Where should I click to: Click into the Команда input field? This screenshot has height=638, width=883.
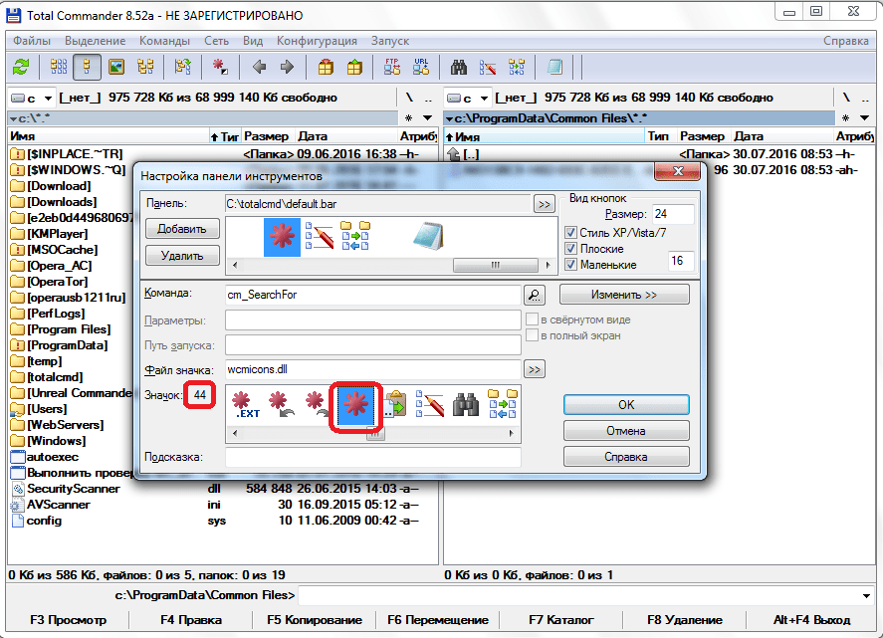pyautogui.click(x=372, y=295)
